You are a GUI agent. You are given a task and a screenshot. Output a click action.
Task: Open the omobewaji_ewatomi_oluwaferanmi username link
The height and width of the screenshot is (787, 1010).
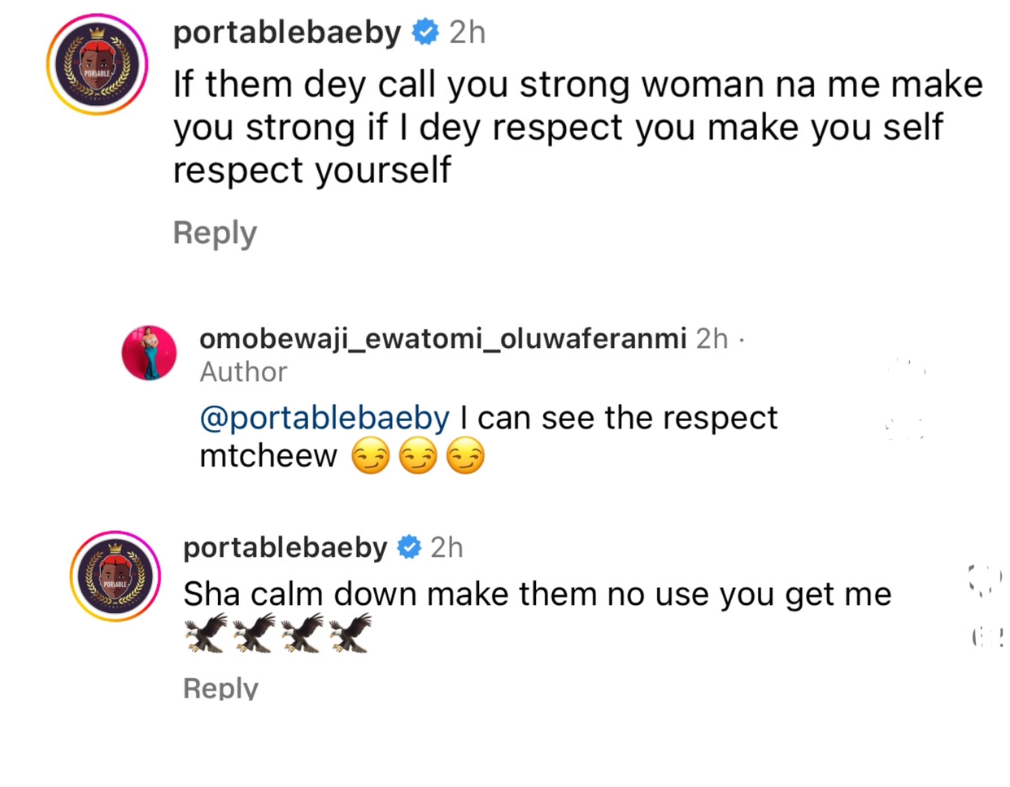(443, 337)
